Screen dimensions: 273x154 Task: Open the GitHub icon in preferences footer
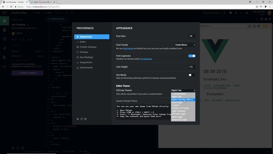click(81, 119)
